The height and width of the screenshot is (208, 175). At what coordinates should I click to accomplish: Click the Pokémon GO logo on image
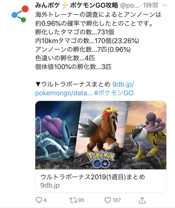(101, 160)
